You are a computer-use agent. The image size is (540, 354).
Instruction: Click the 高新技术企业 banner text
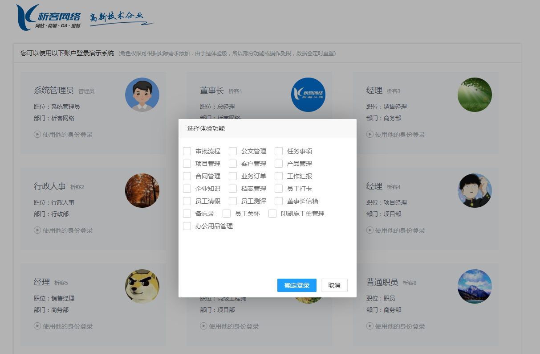[x=121, y=19]
